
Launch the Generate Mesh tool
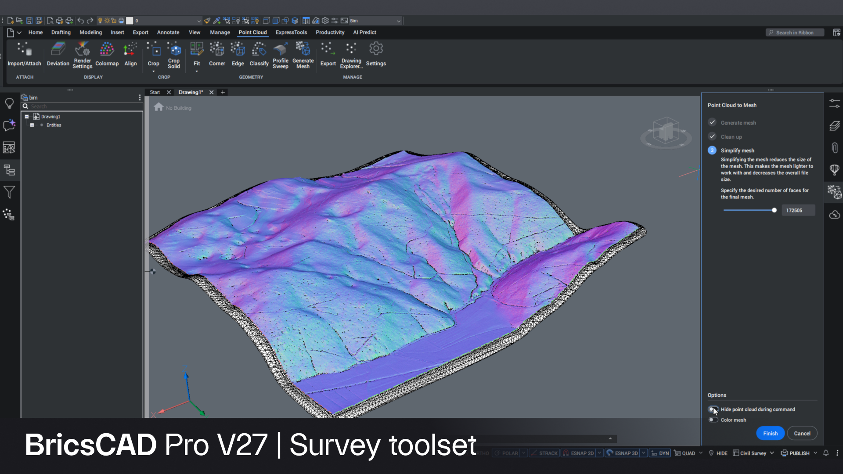[303, 55]
